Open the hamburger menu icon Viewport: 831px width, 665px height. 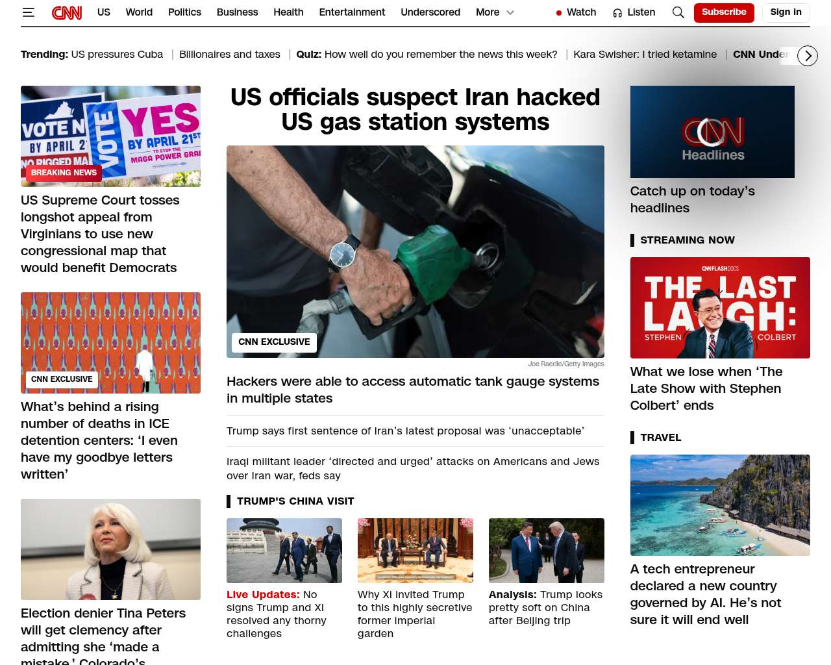point(28,12)
